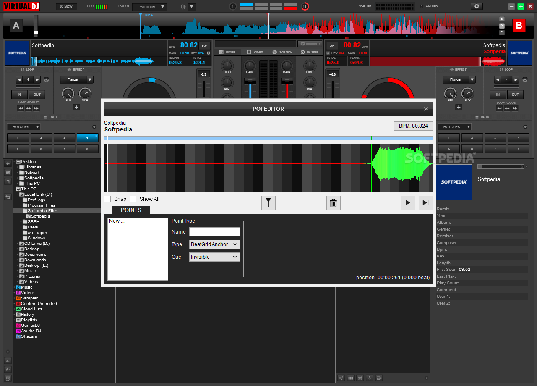537x386 pixels.
Task: Set loop OUT on right deck
Action: coord(515,95)
